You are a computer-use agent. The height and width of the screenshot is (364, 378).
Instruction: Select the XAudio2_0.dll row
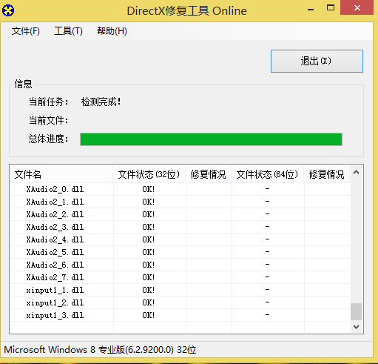[x=180, y=189]
